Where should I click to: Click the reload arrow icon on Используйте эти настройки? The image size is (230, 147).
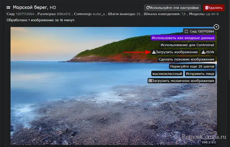click(x=148, y=8)
